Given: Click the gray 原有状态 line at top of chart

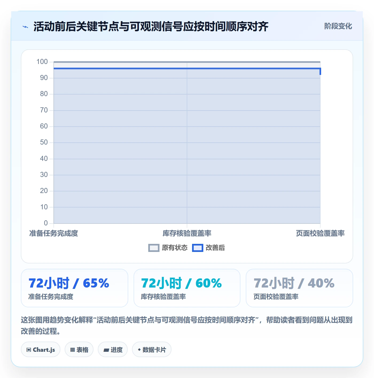Looking at the screenshot, I should click(187, 62).
